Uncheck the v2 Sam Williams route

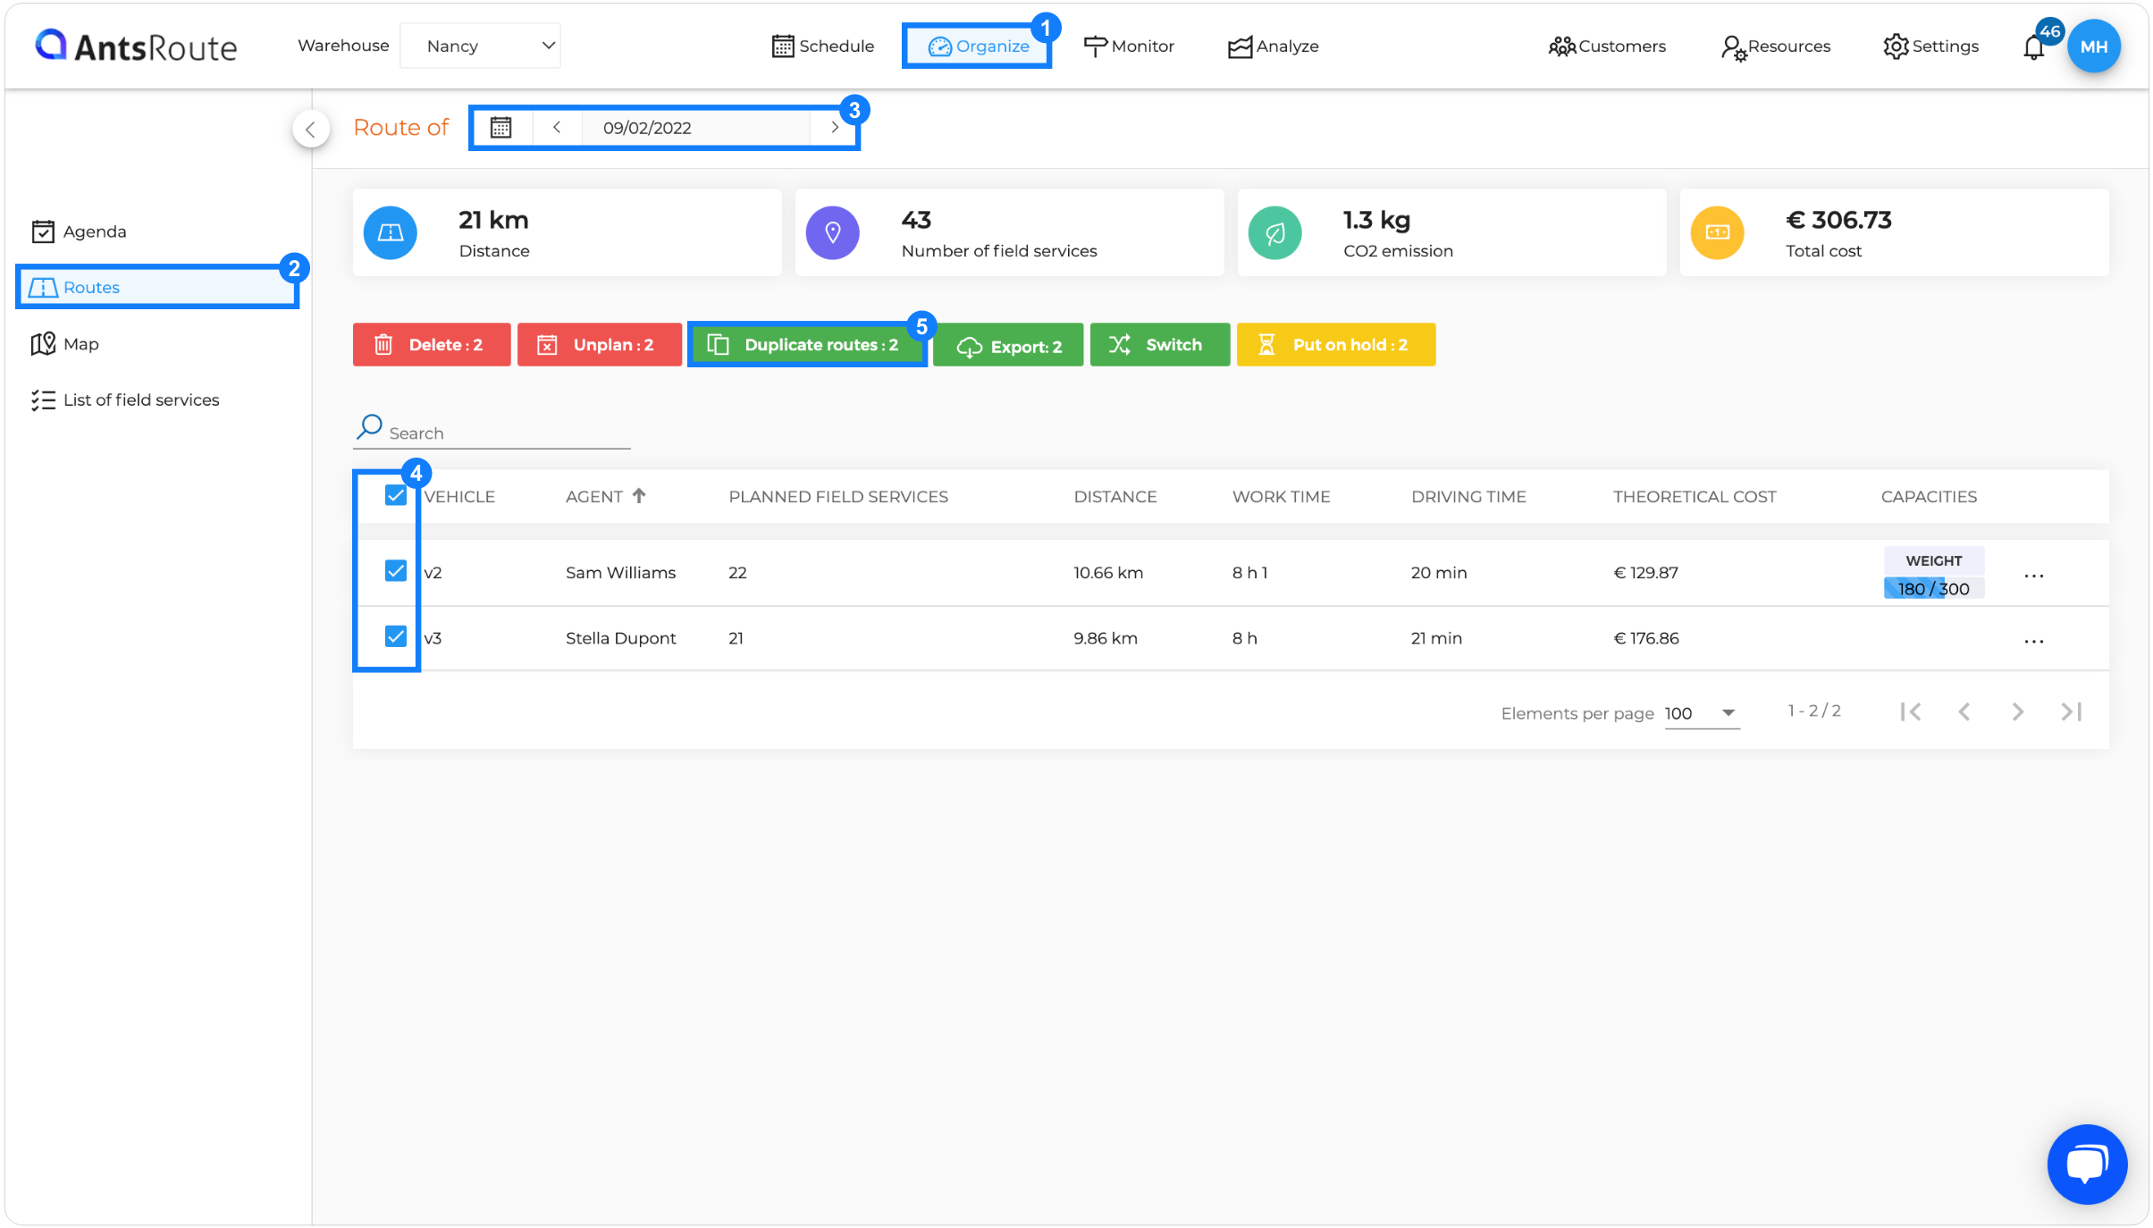coord(396,570)
